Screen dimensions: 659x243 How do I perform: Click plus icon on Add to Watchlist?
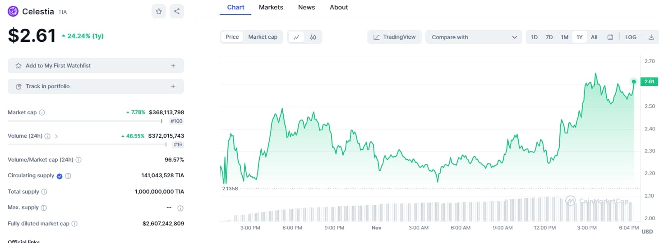point(173,66)
